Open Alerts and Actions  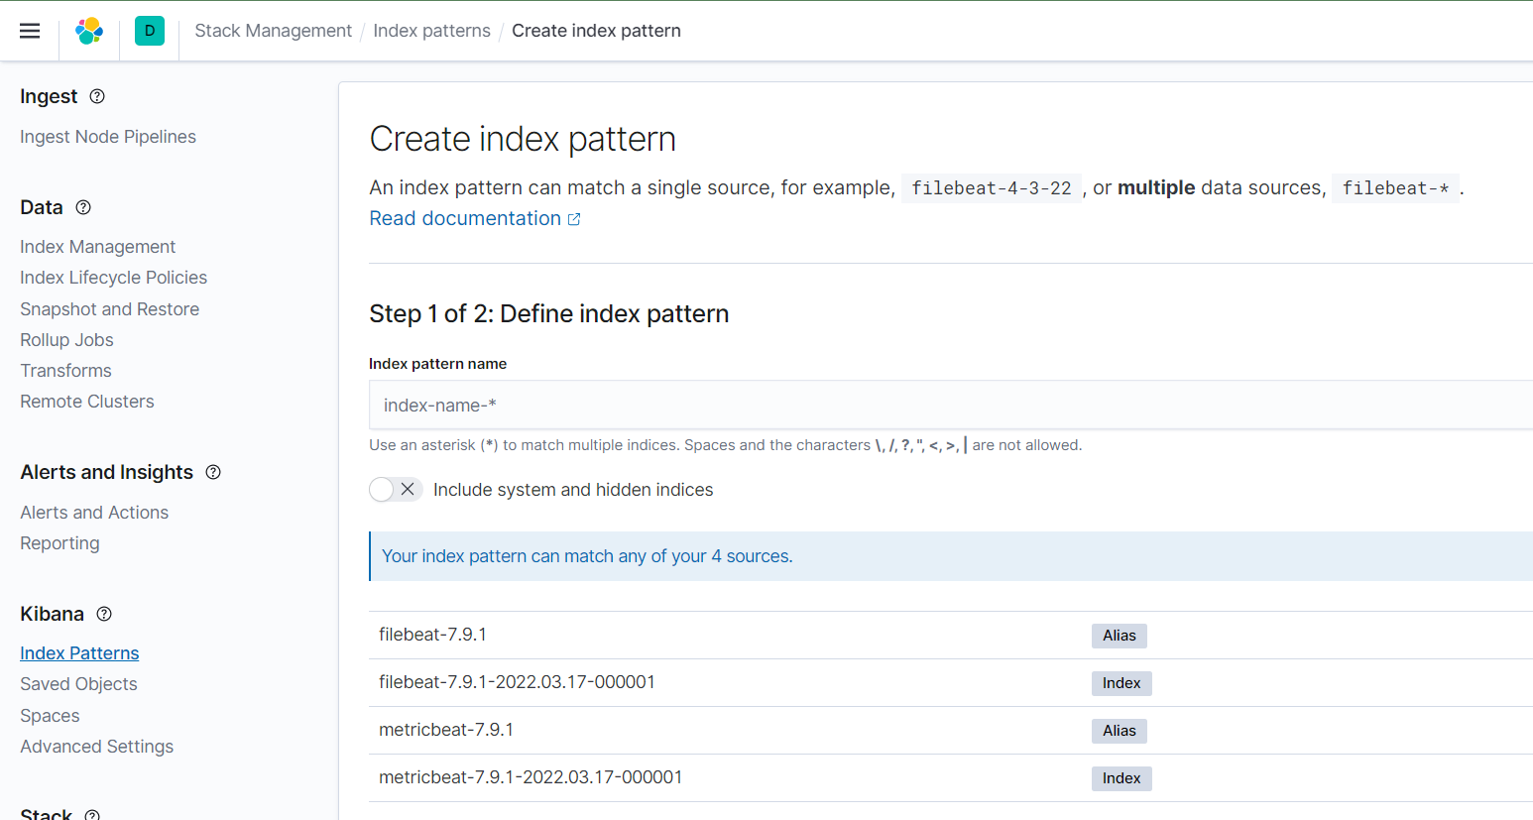point(94,513)
